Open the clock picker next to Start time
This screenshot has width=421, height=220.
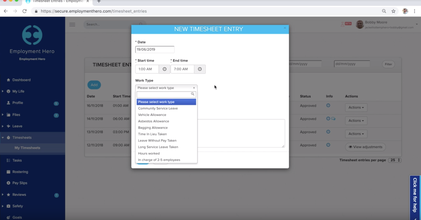tap(164, 69)
